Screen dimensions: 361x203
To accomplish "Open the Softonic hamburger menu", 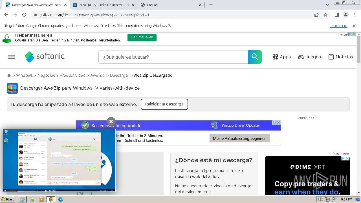I will pyautogui.click(x=11, y=57).
